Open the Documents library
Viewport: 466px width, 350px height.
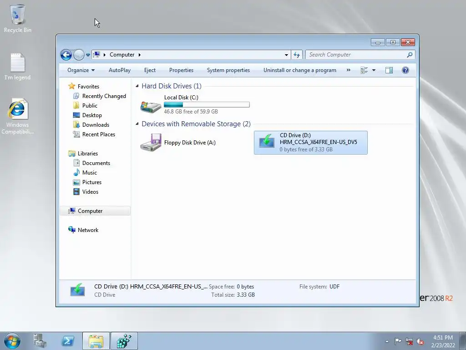pyautogui.click(x=96, y=163)
